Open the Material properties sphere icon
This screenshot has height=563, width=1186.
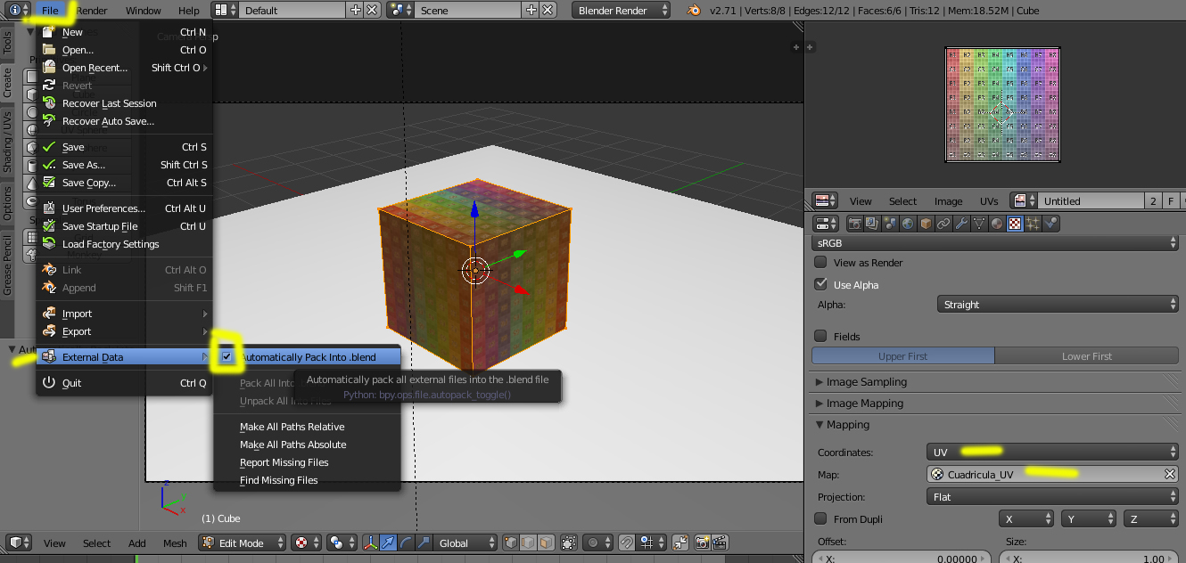997,224
